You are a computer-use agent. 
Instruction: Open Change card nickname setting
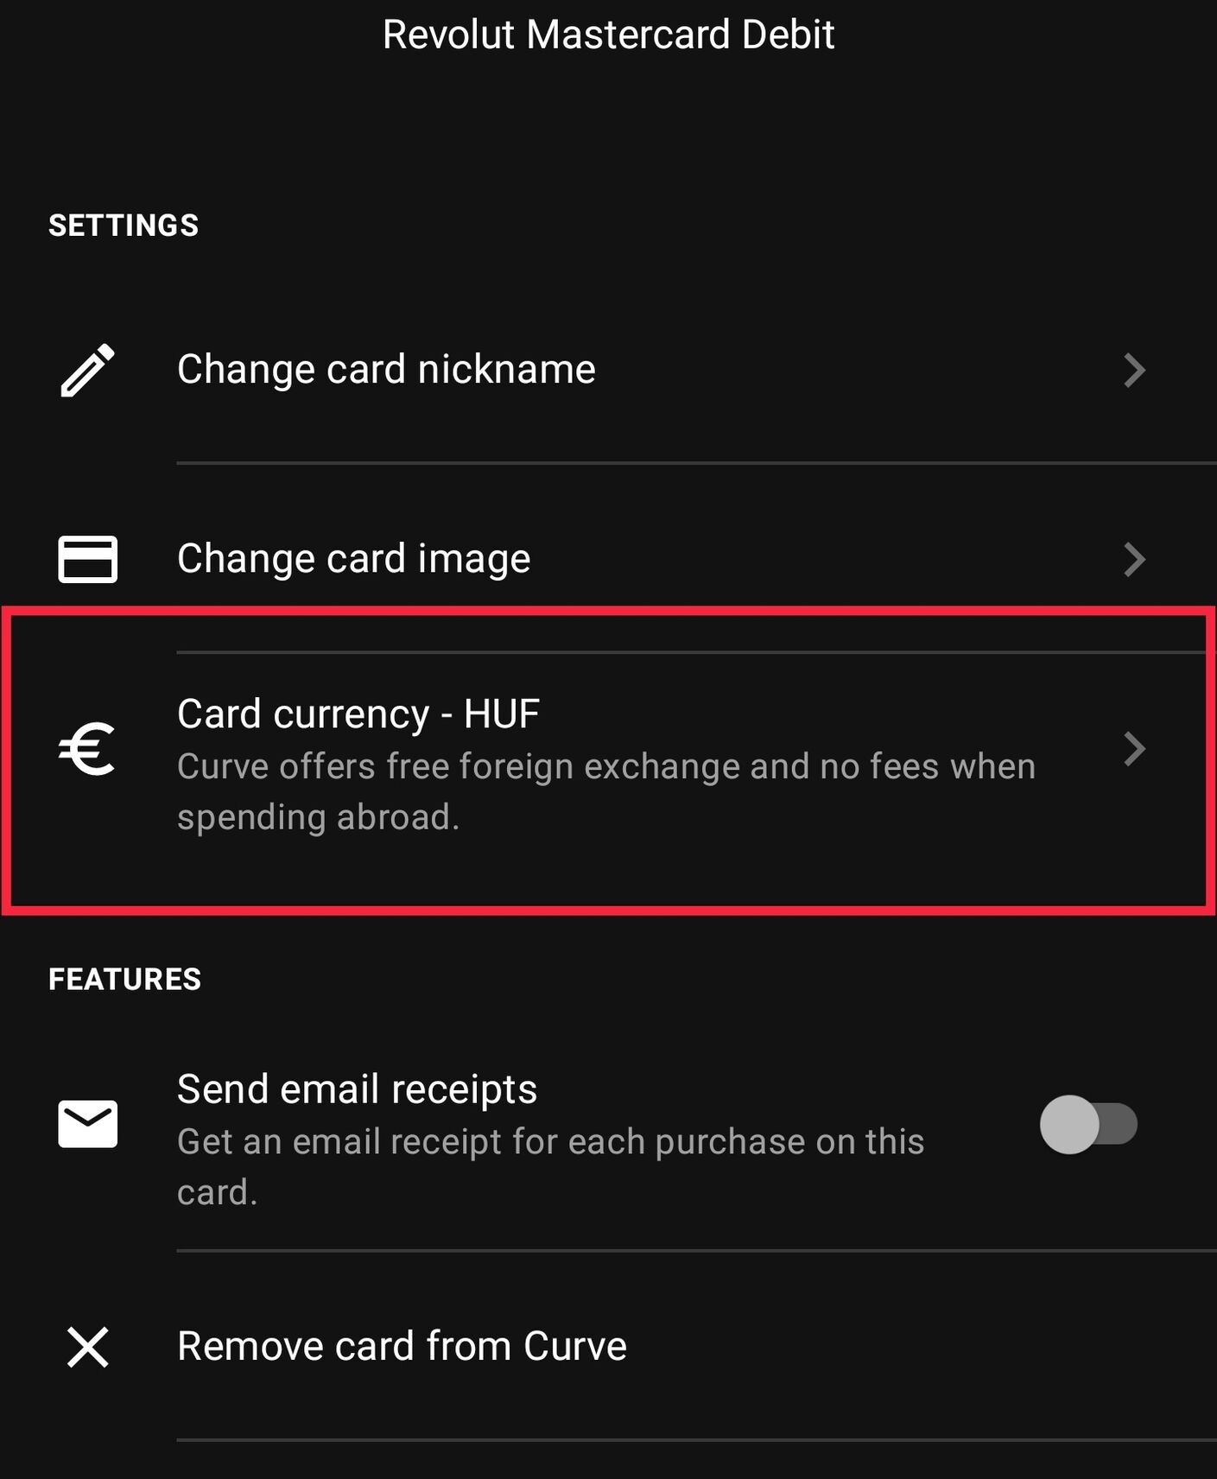point(608,370)
